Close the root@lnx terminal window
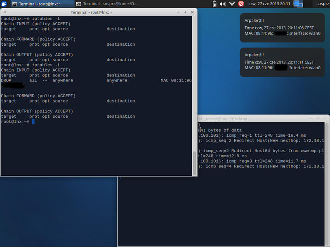The width and height of the screenshot is (330, 247). click(192, 12)
